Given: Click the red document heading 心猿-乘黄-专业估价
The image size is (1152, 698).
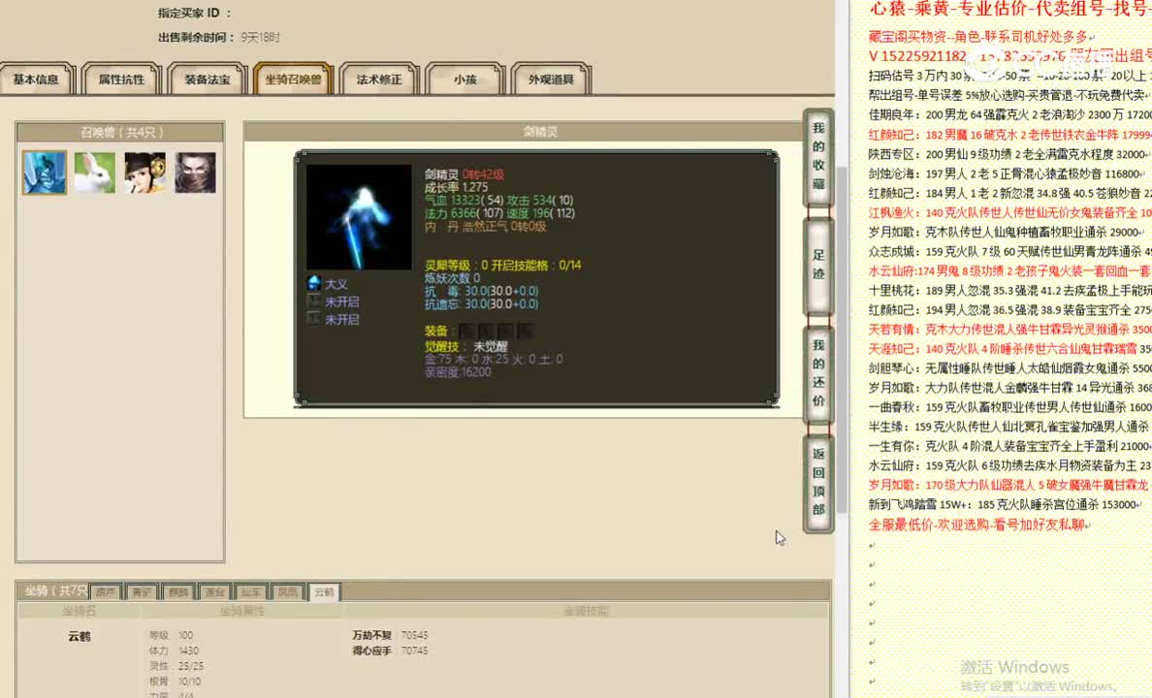Looking at the screenshot, I should click(1010, 10).
